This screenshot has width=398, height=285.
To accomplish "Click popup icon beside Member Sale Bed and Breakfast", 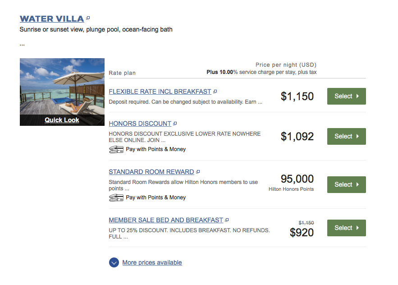I will (227, 220).
